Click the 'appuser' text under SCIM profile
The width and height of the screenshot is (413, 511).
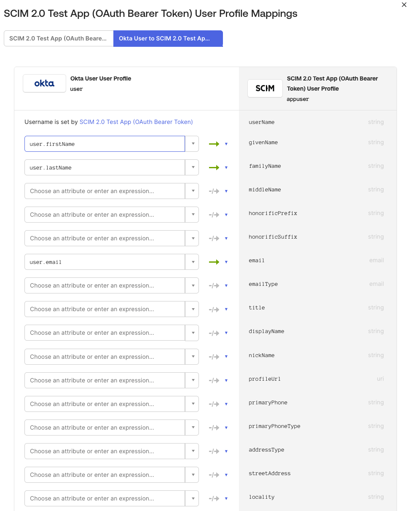(x=298, y=99)
